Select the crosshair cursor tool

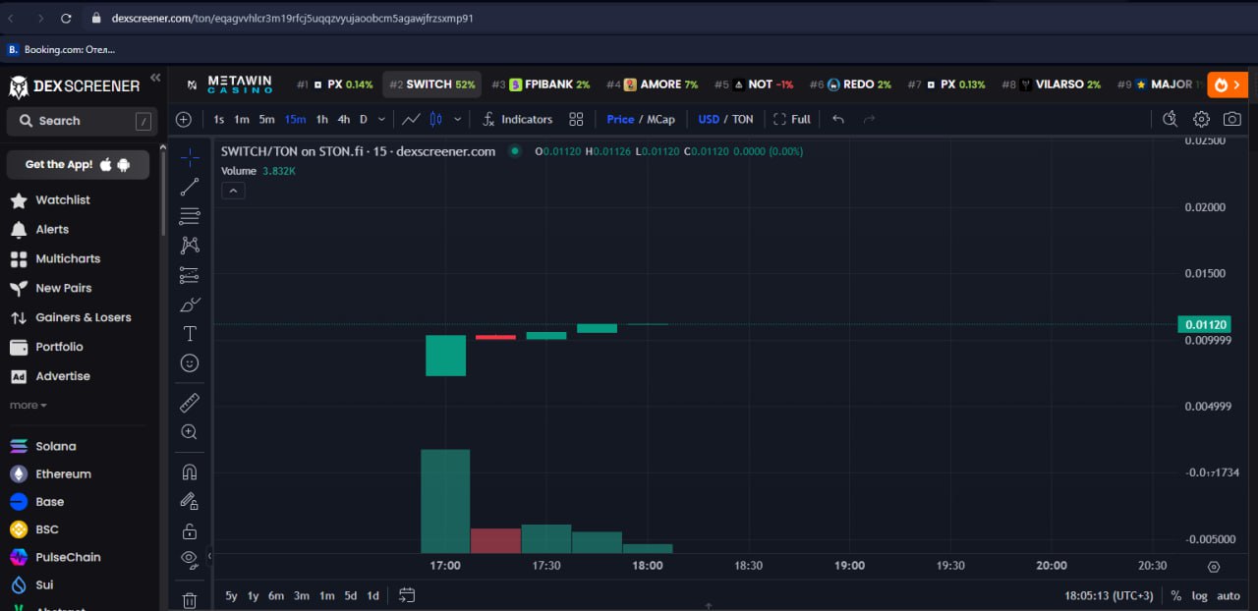(190, 157)
